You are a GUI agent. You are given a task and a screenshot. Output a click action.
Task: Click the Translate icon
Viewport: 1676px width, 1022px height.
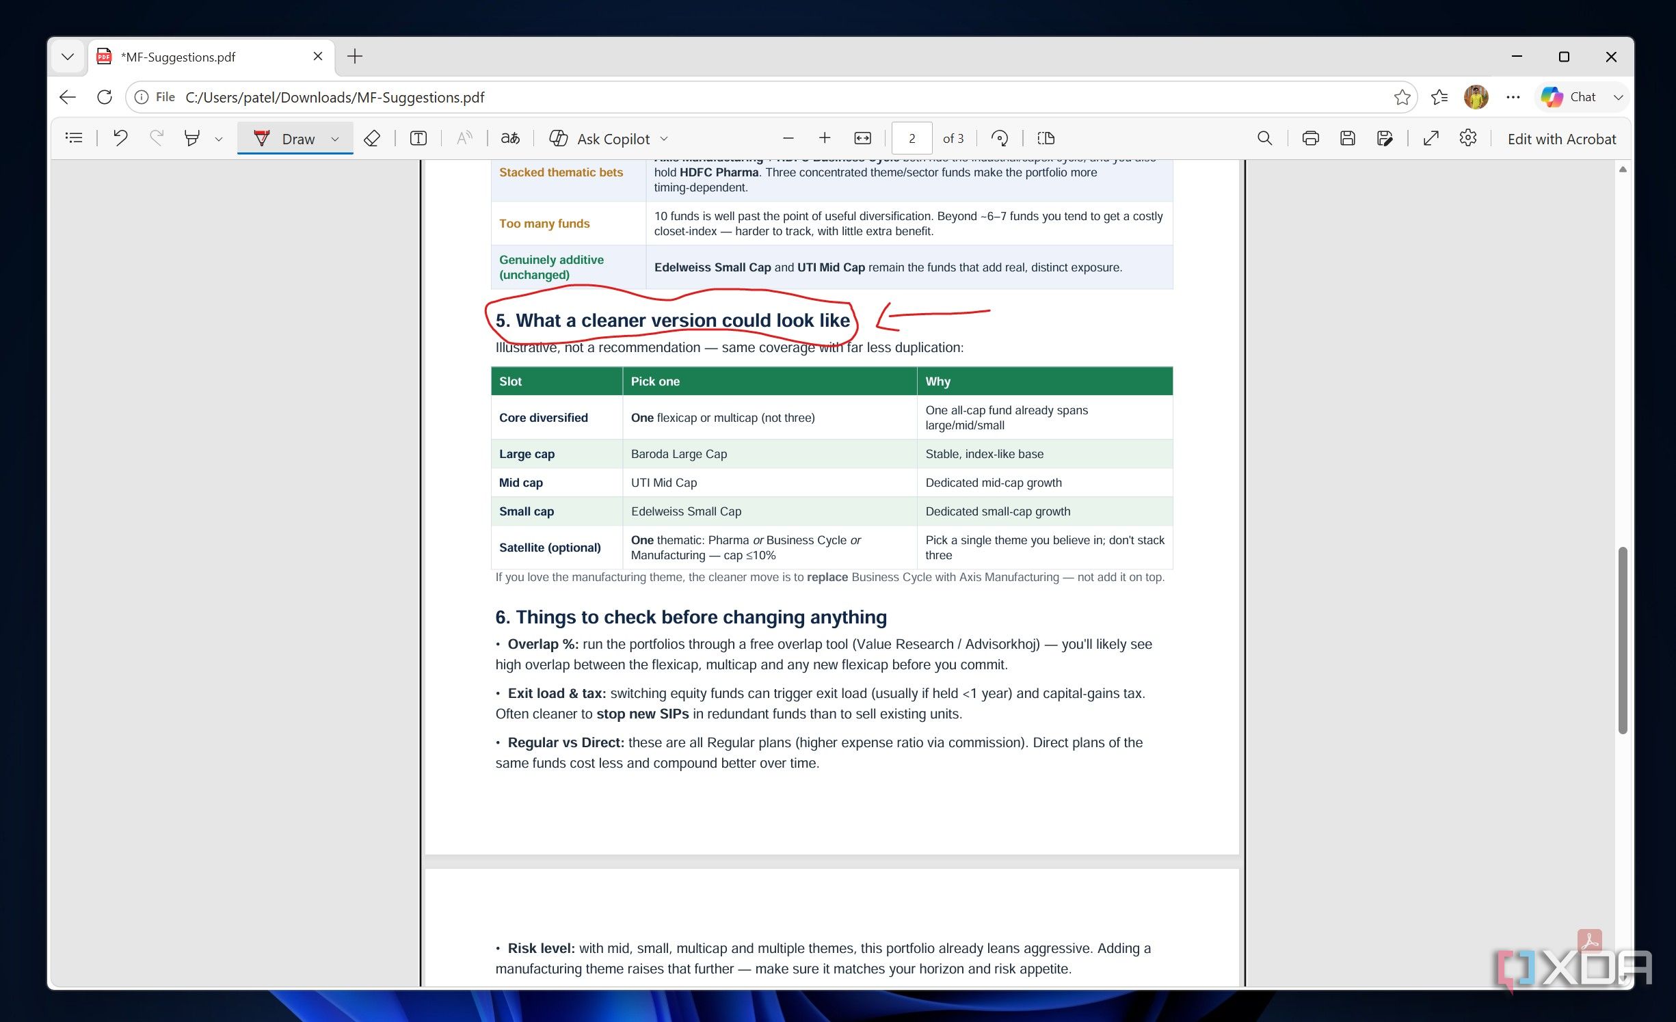(510, 139)
